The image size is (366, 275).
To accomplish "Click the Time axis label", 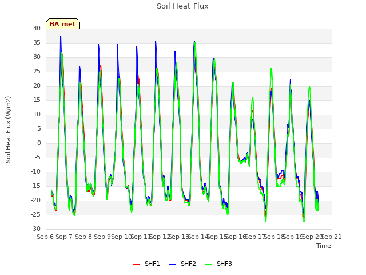I will (324, 246).
